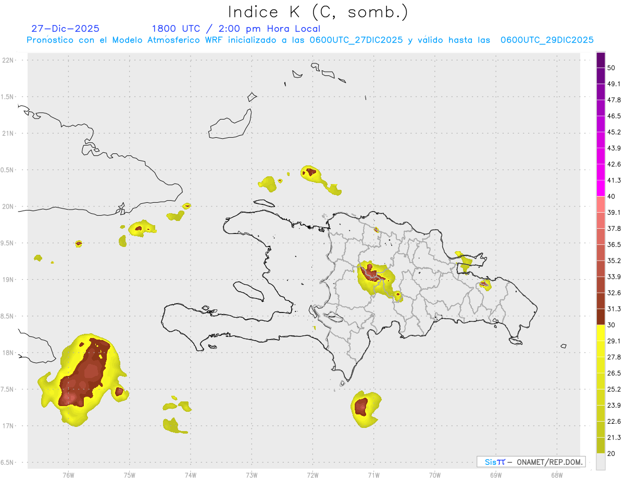The height and width of the screenshot is (482, 625).
Task: Click the "41.3" value on the color scale
Action: (614, 180)
